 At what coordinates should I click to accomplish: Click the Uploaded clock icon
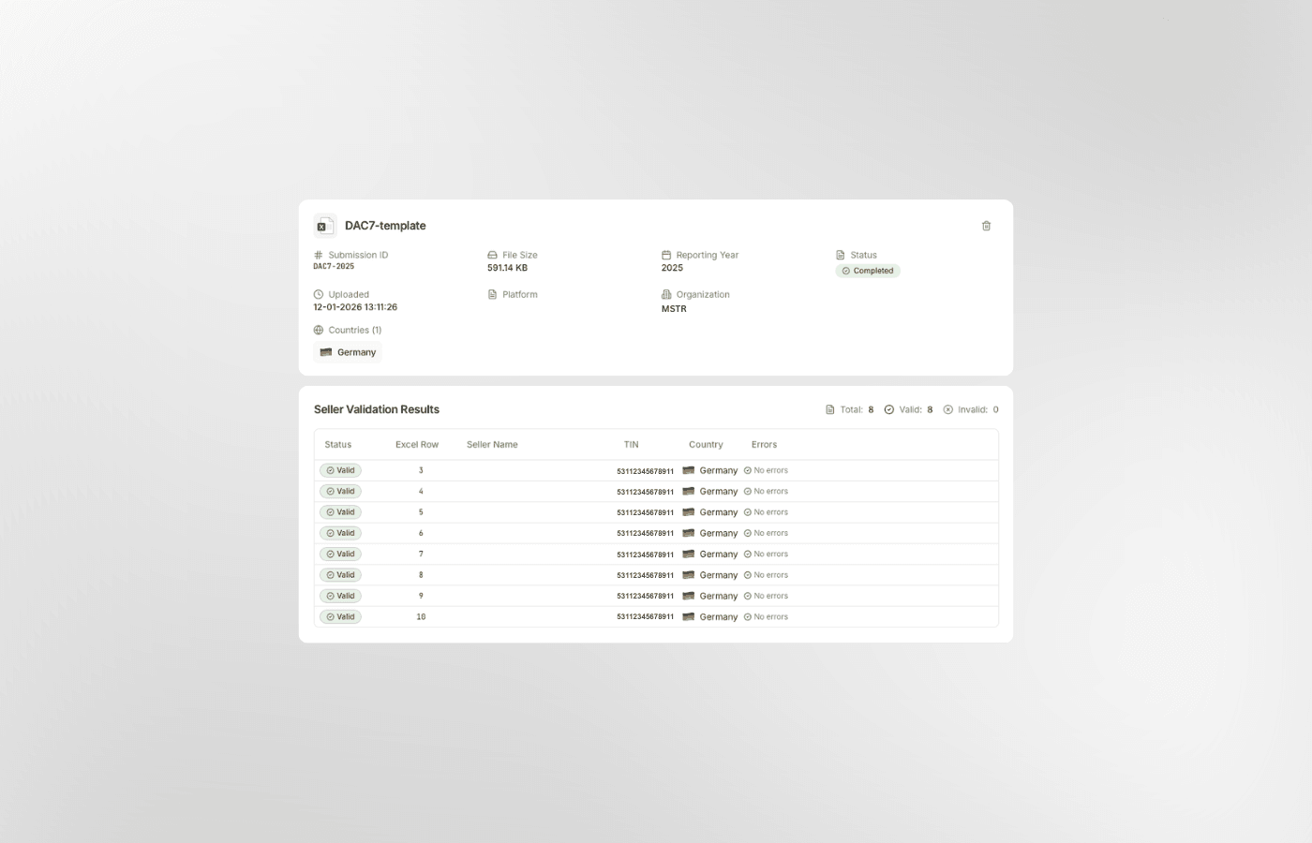coord(317,294)
